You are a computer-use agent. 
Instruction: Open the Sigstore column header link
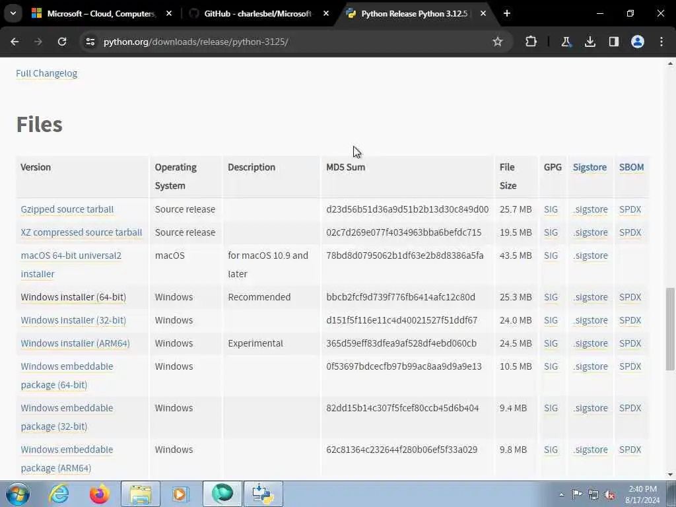tap(590, 167)
